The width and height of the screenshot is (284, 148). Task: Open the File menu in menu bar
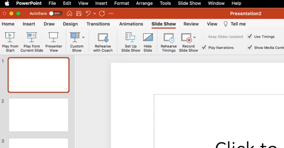point(52,3)
